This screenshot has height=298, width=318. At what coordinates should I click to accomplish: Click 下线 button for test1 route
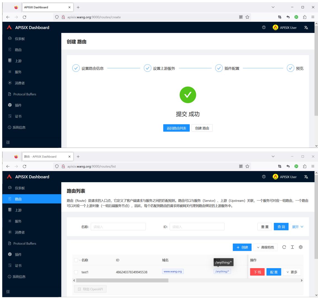[257, 272]
